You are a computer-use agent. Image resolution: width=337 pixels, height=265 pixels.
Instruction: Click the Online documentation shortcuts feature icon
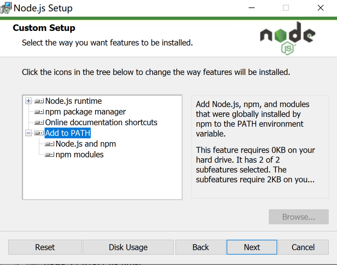click(x=39, y=122)
